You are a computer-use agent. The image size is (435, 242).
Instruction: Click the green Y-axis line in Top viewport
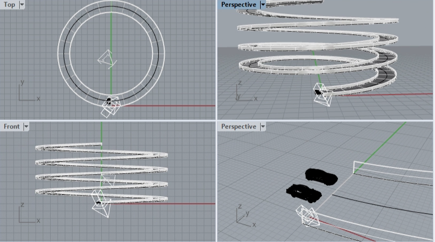(x=111, y=32)
